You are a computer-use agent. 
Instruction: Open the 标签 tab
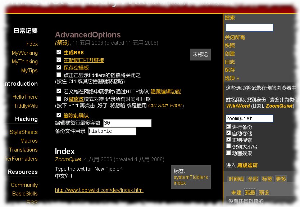[x=267, y=179]
